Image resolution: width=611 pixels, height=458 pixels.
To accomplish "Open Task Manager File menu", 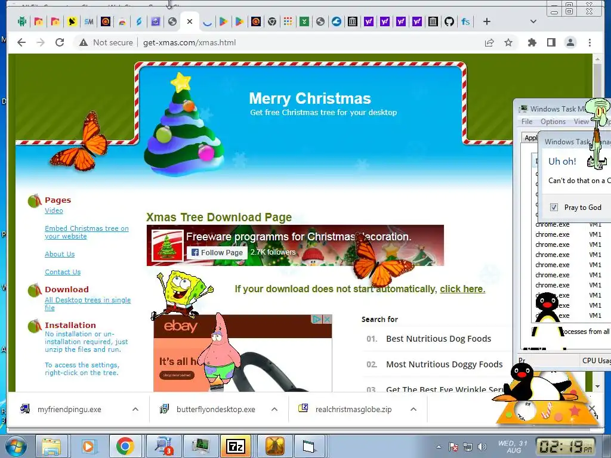I will tap(527, 122).
